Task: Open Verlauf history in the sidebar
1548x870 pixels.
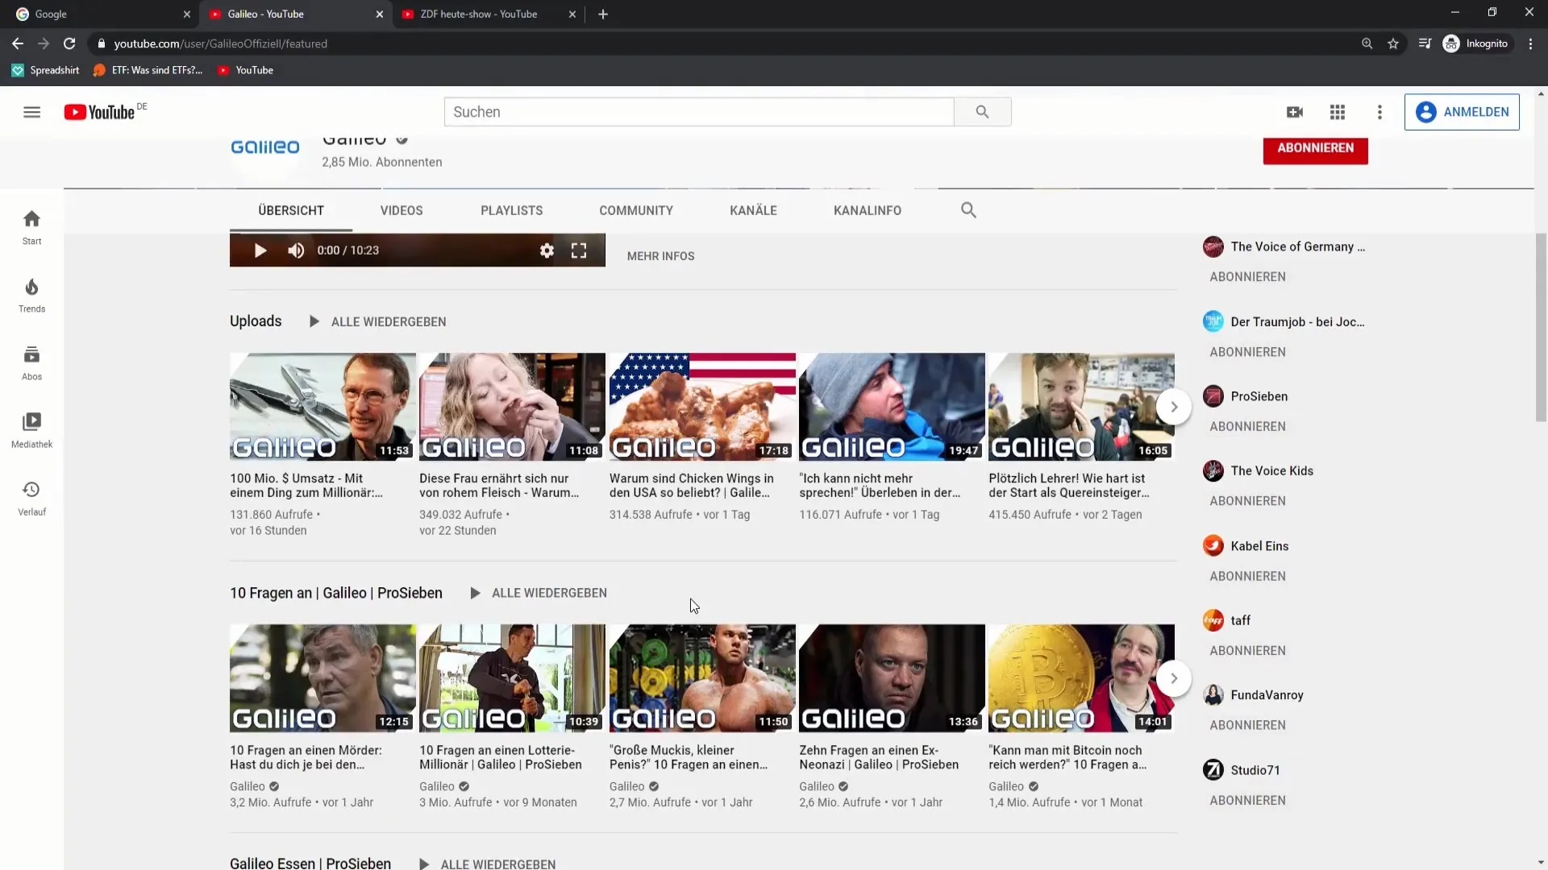Action: click(31, 499)
